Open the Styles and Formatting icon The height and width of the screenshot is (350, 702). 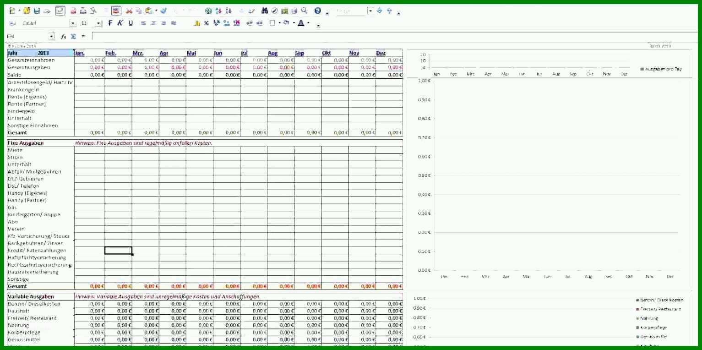pyautogui.click(x=12, y=23)
